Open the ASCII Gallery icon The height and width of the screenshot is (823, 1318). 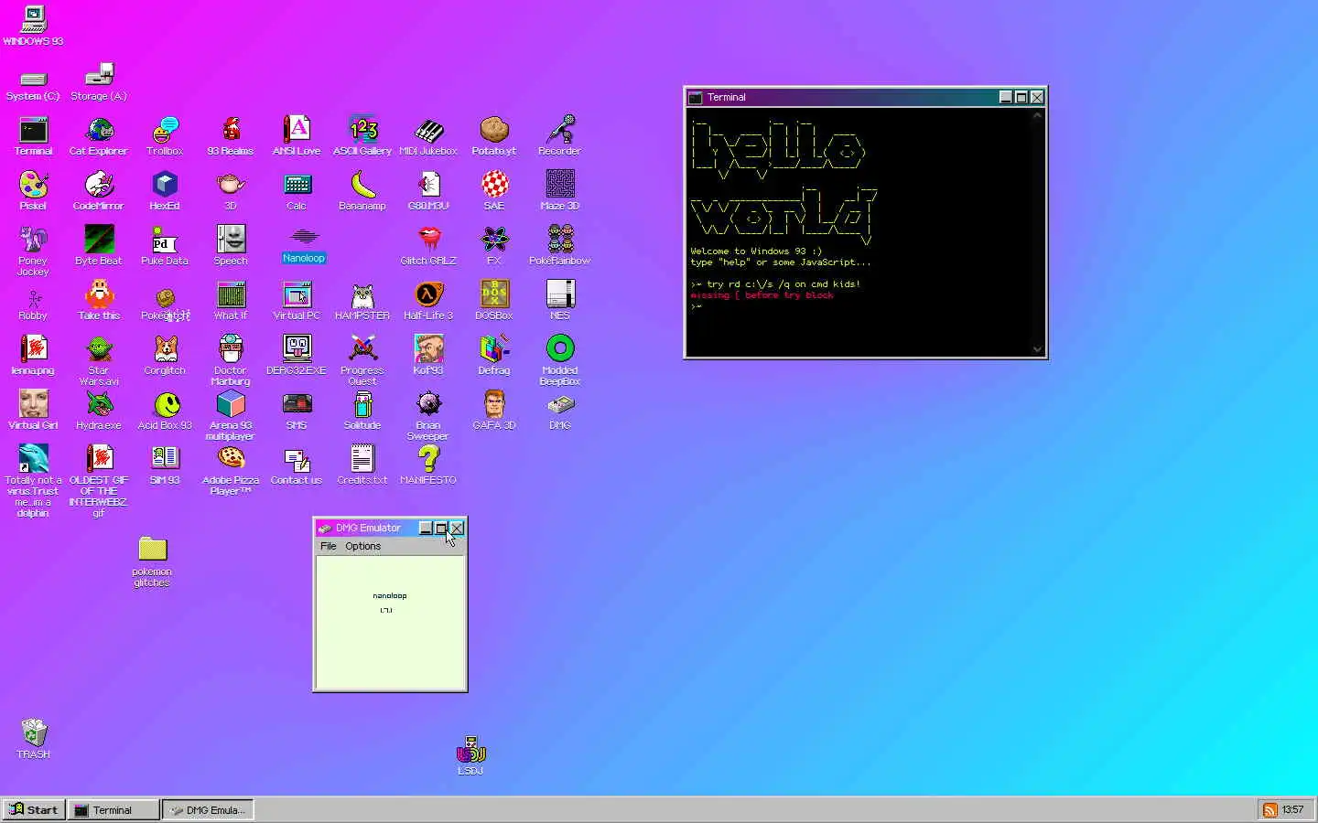362,136
